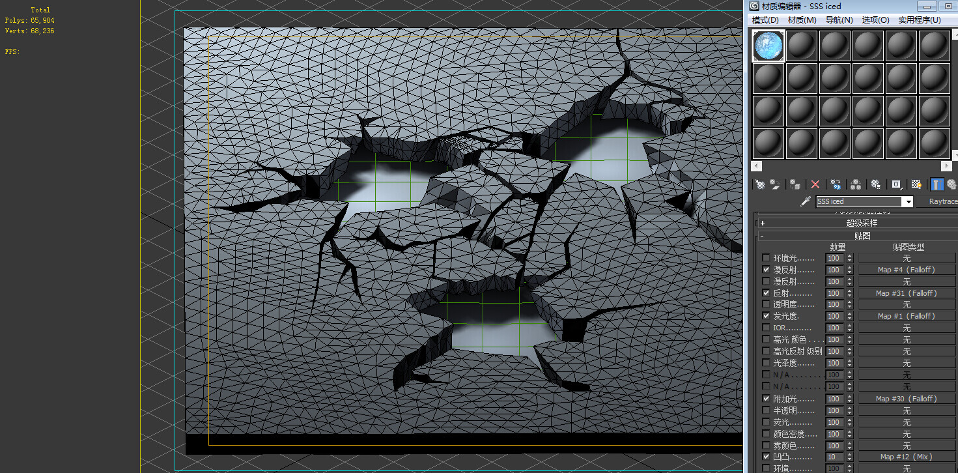Open Map #4 (Falloff) diffuse map
Viewport: 958px width, 473px height.
906,269
